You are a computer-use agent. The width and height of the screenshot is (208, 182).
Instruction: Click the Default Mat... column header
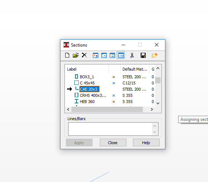[135, 69]
